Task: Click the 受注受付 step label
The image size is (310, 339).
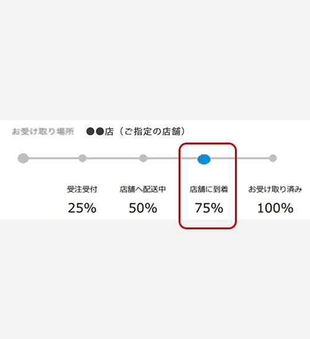Action: pos(82,189)
